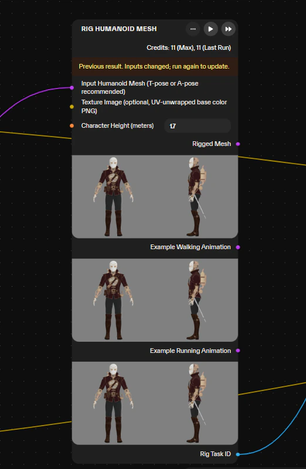The width and height of the screenshot is (306, 469).
Task: Click the Character Height (meters) label
Action: coord(118,125)
